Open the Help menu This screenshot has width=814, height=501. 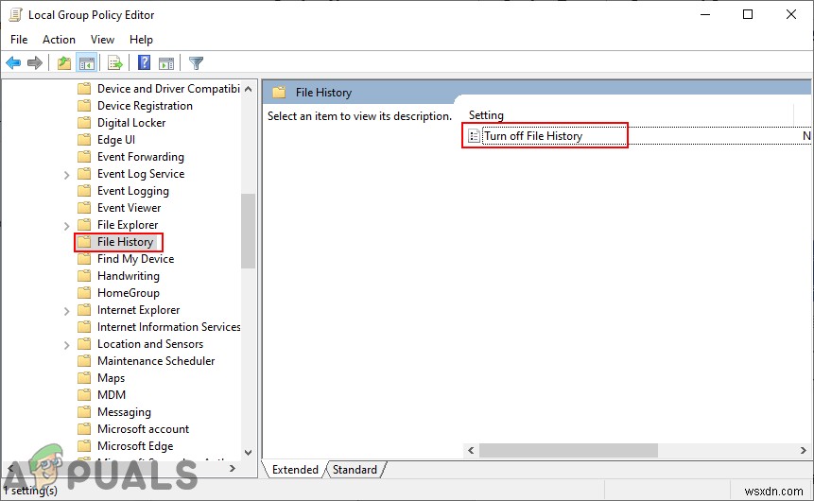tap(141, 40)
